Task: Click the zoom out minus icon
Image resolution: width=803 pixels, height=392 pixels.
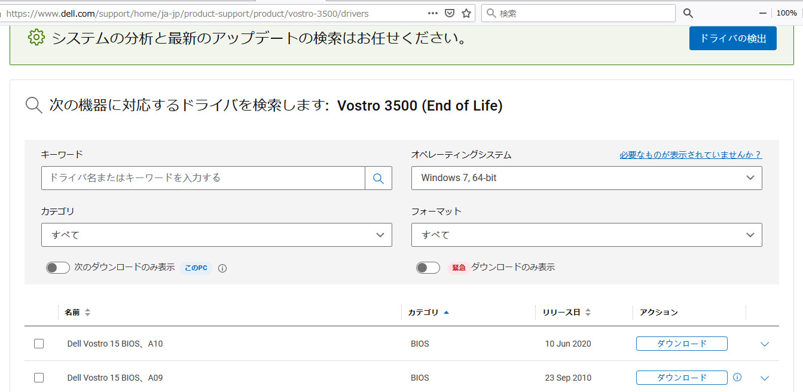Action: [763, 13]
